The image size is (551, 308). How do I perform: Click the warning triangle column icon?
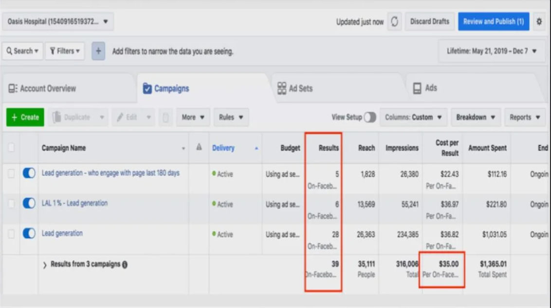tap(199, 147)
